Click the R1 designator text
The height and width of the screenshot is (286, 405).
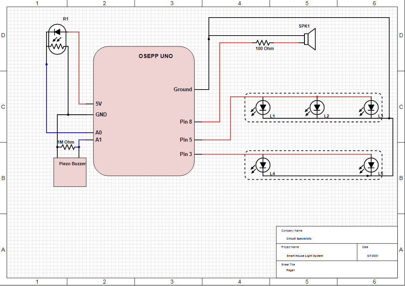pyautogui.click(x=66, y=19)
